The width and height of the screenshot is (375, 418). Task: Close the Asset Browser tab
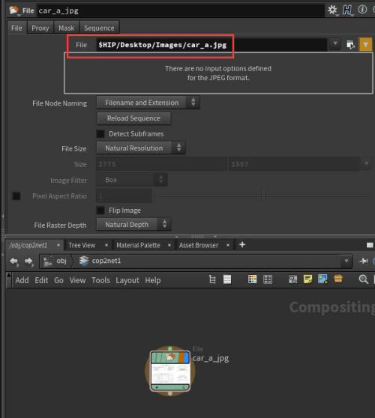tap(228, 245)
